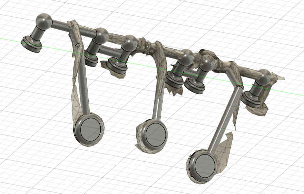Image resolution: width=304 pixels, height=194 pixels.
Task: Select the flat face of the middle large disc
Action: [156, 135]
